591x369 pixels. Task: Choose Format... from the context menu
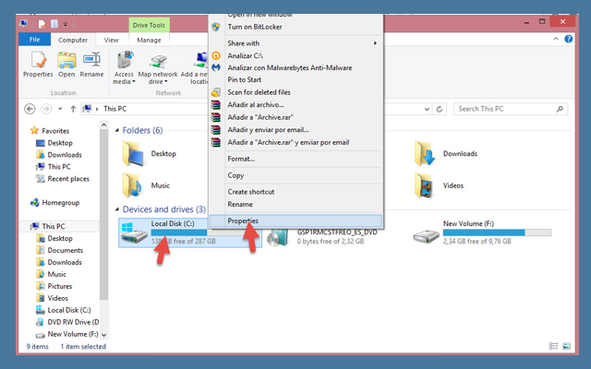point(241,159)
